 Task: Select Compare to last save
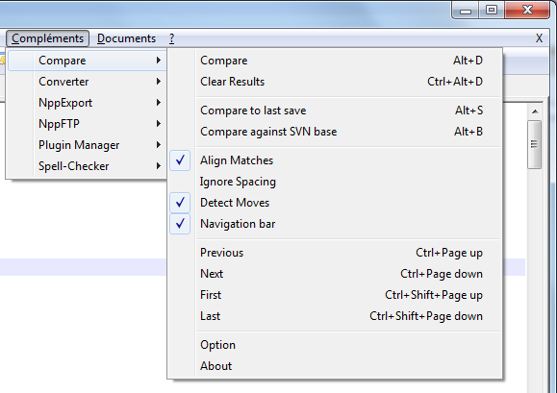(335, 111)
